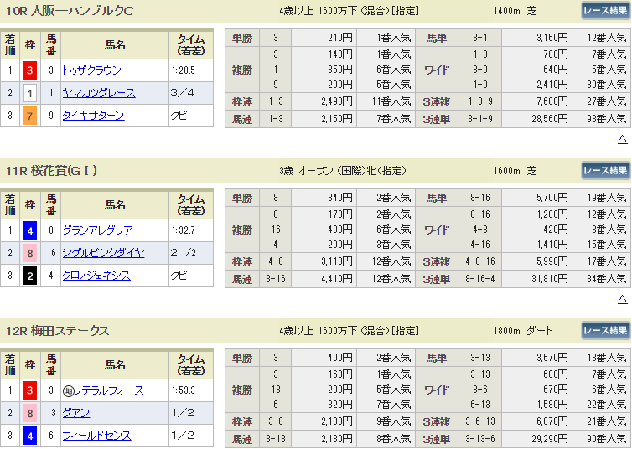
Task: Click the 地 mark before リテラルフォース
Action: coord(68,390)
